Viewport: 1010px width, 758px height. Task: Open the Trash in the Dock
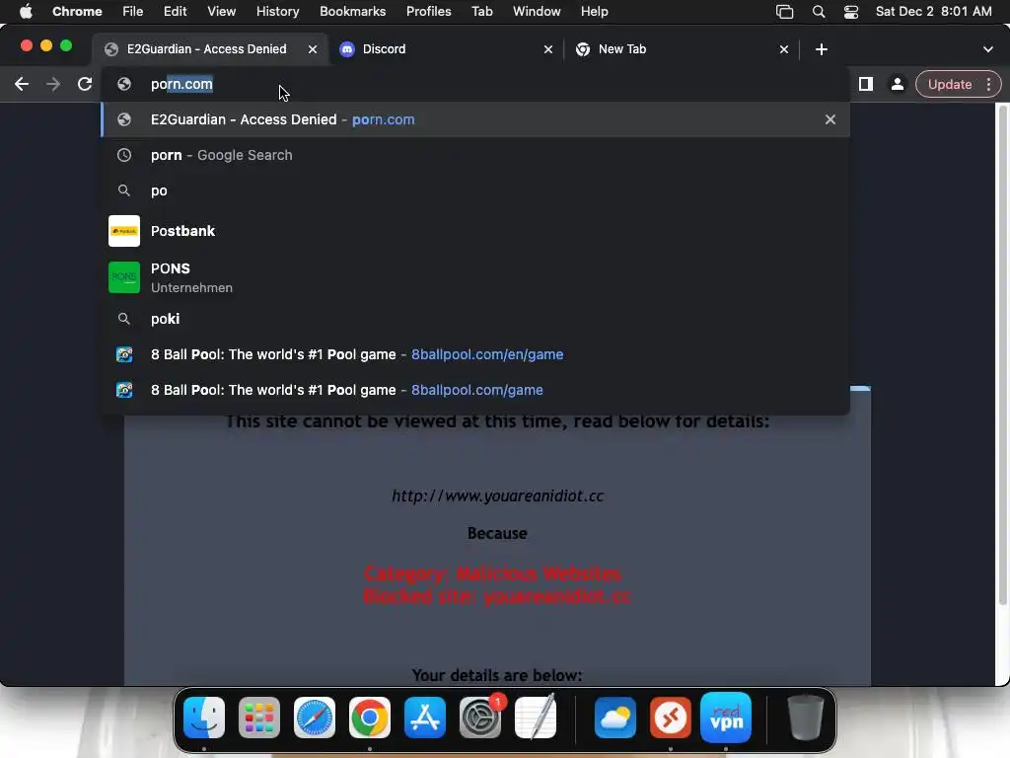point(805,718)
